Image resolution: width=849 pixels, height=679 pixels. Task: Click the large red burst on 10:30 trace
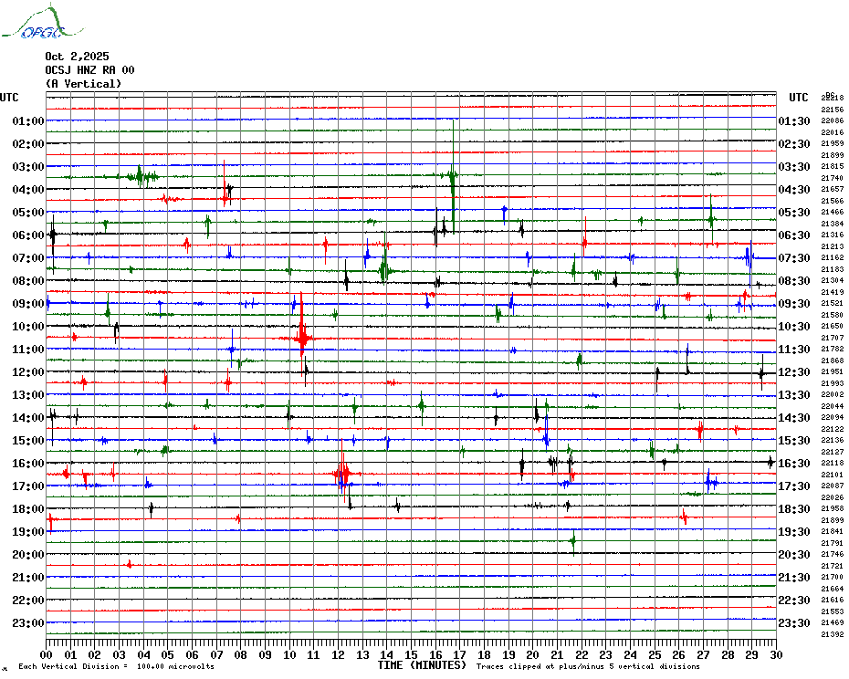[303, 339]
